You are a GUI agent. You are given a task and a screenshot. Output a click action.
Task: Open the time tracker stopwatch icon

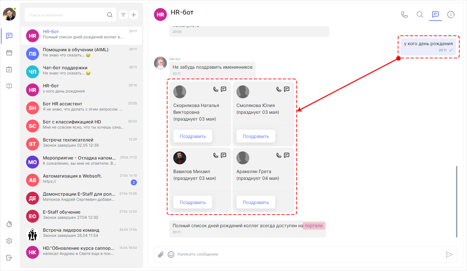(9, 224)
